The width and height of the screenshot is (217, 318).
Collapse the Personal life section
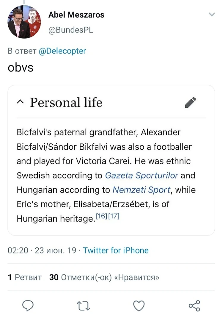(x=20, y=102)
